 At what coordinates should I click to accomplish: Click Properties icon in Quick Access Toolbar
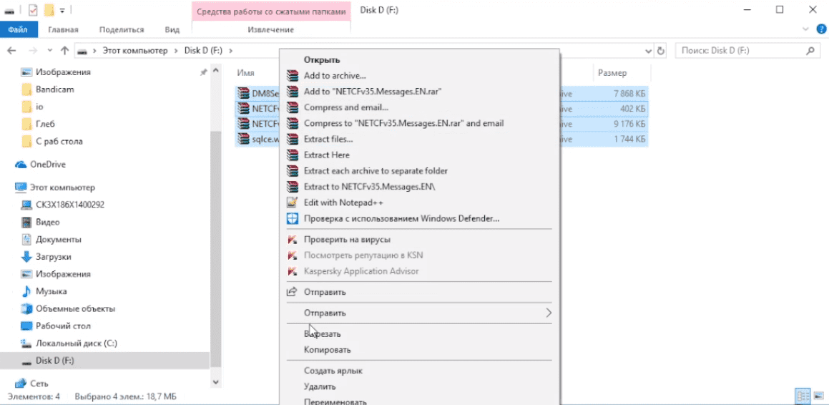34,9
